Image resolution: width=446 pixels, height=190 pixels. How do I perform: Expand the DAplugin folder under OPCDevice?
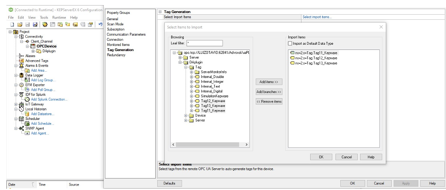[x=33, y=51]
